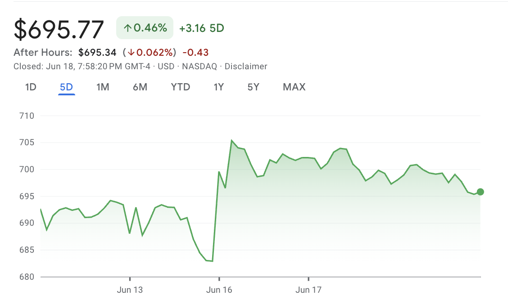This screenshot has height=304, width=508.
Task: Click the green 0.46% change badge
Action: pos(144,28)
